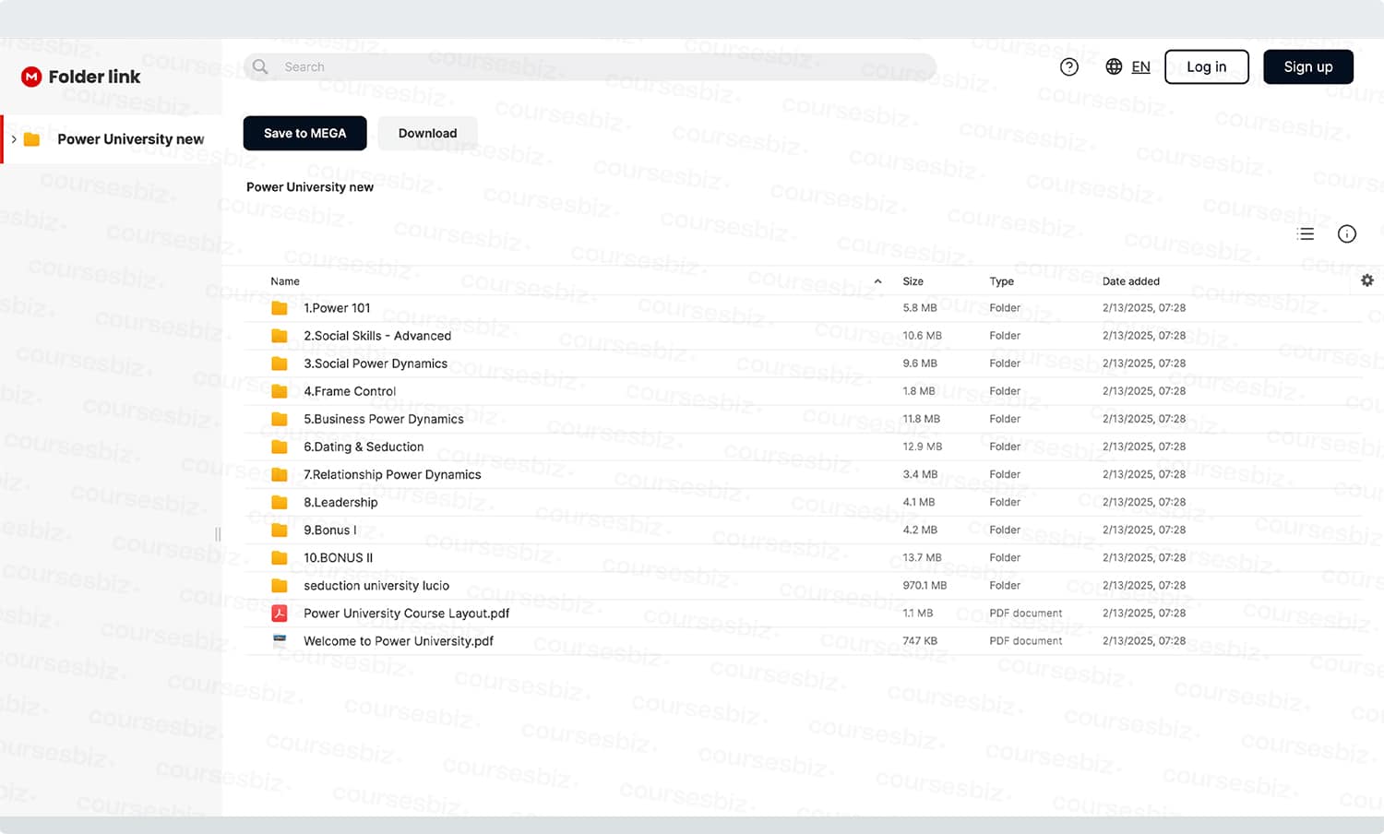Click Save to MEGA button

304,133
